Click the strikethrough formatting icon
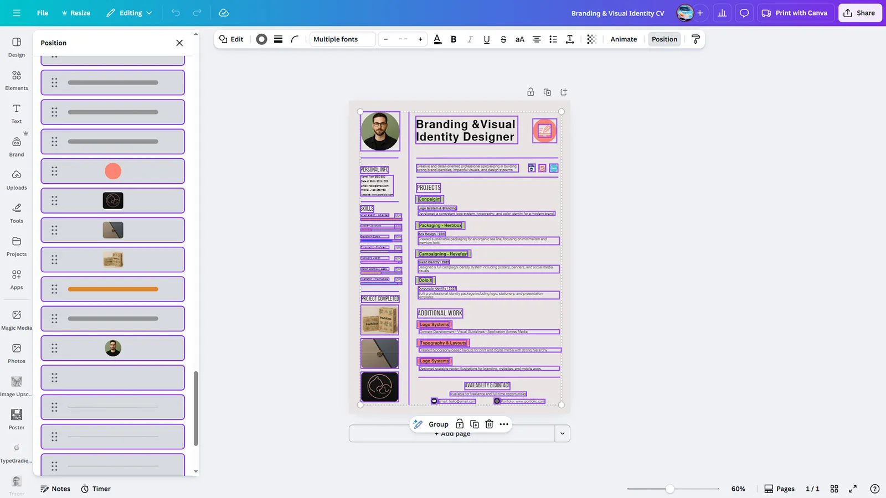Image resolution: width=886 pixels, height=498 pixels. coord(503,39)
